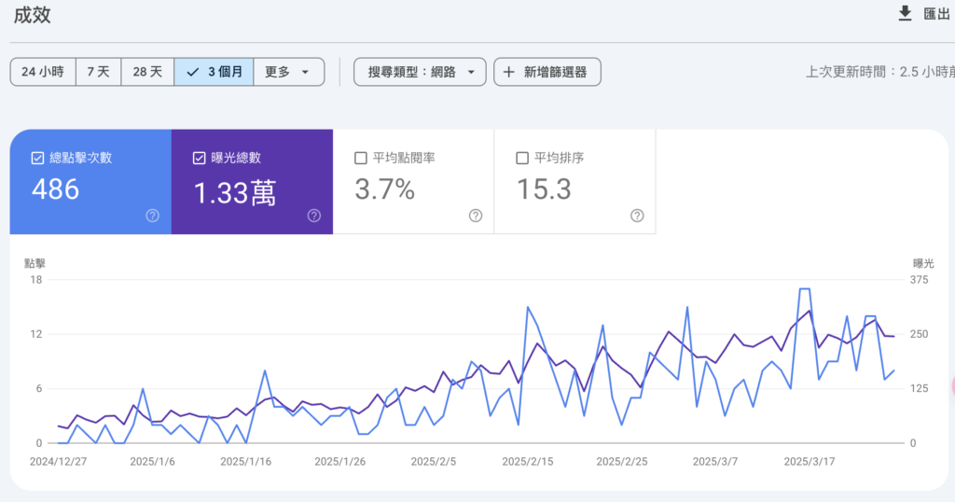The image size is (955, 502).
Task: Select the 7 天 time range
Action: [98, 72]
